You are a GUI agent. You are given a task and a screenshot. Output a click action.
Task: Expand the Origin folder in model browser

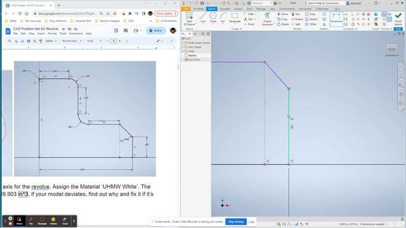183,51
